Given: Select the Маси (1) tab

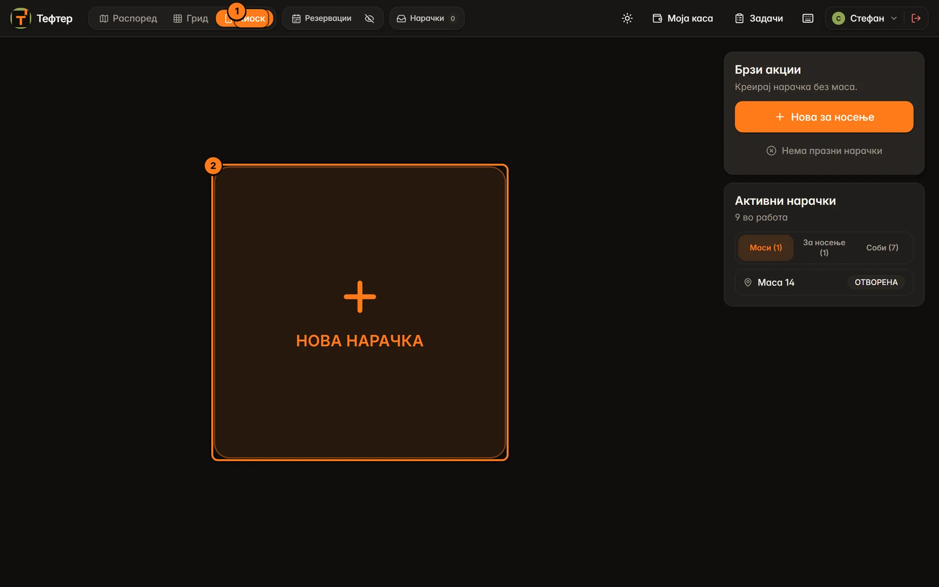Looking at the screenshot, I should (x=766, y=247).
